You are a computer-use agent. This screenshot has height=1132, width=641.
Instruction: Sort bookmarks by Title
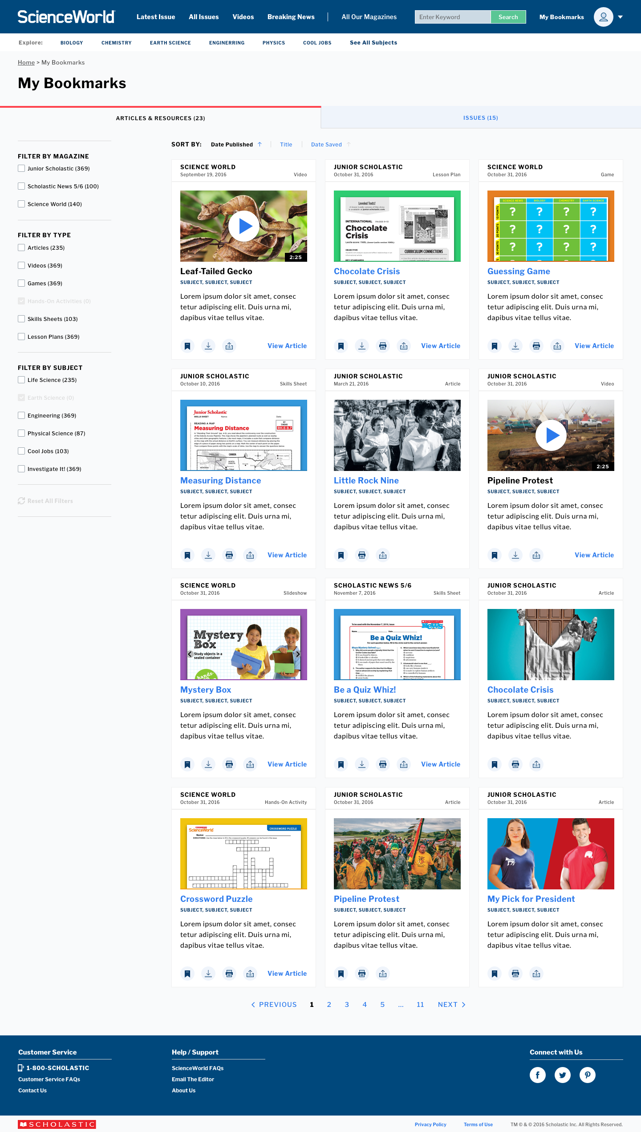(x=286, y=145)
